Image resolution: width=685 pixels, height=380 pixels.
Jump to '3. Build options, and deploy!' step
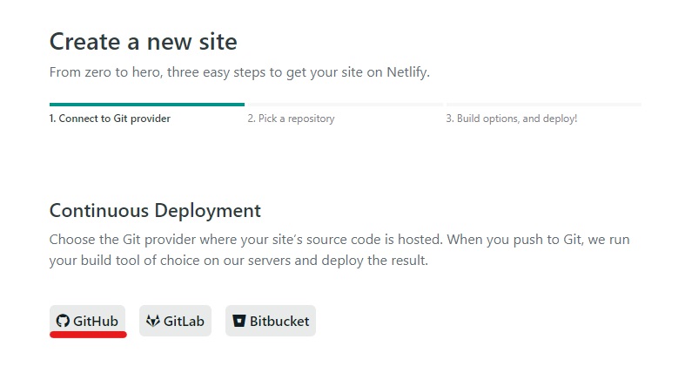512,119
